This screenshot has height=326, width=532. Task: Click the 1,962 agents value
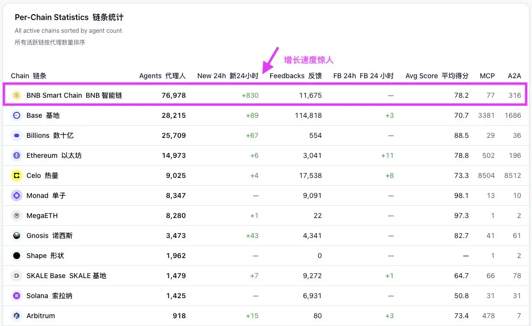(176, 256)
